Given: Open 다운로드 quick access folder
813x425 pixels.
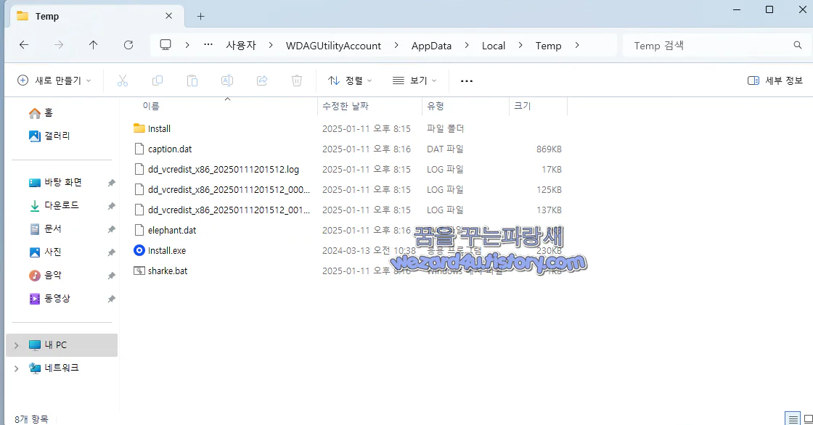Looking at the screenshot, I should (54, 205).
